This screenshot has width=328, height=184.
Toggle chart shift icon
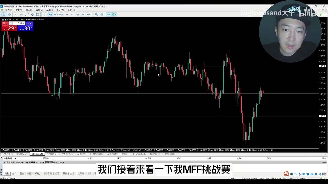tap(114, 15)
